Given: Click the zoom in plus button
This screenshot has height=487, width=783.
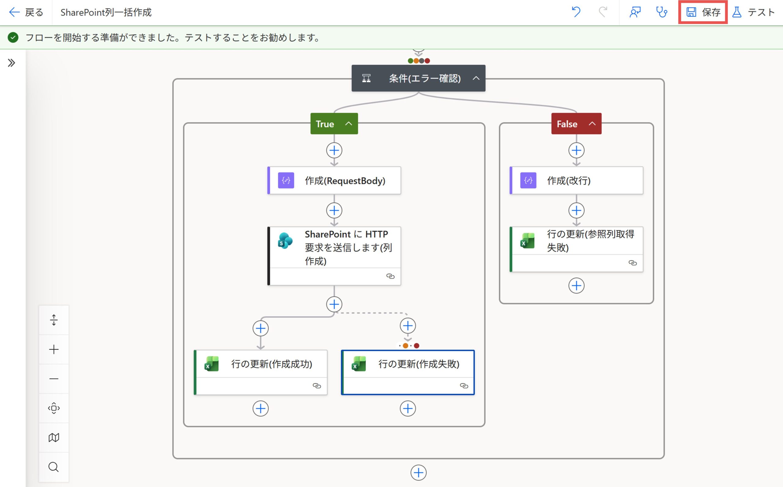Looking at the screenshot, I should coord(54,350).
